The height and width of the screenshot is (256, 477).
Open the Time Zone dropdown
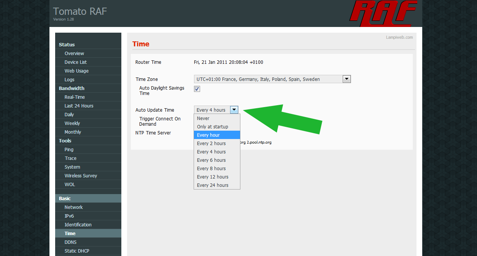click(272, 79)
